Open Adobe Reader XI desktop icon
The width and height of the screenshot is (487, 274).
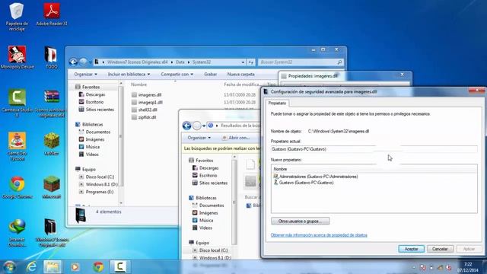pos(52,14)
